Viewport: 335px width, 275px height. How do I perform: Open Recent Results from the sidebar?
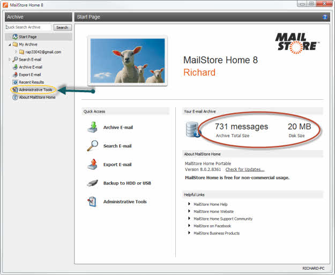pos(32,82)
